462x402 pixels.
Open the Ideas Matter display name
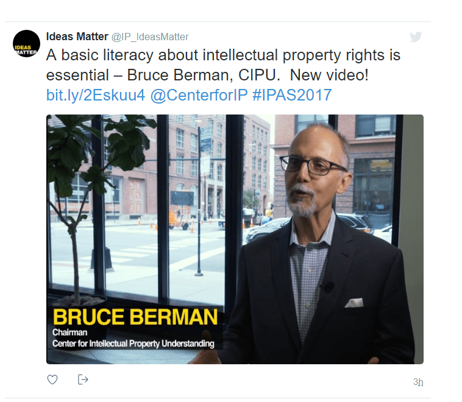77,37
